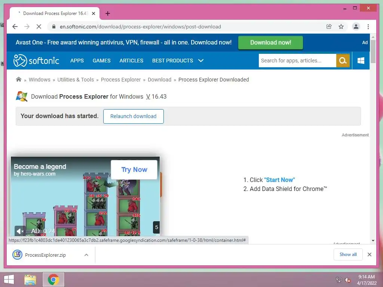Click the taskbar clock 9:14 AM
Screen dimensions: 383x287
(x=367, y=277)
